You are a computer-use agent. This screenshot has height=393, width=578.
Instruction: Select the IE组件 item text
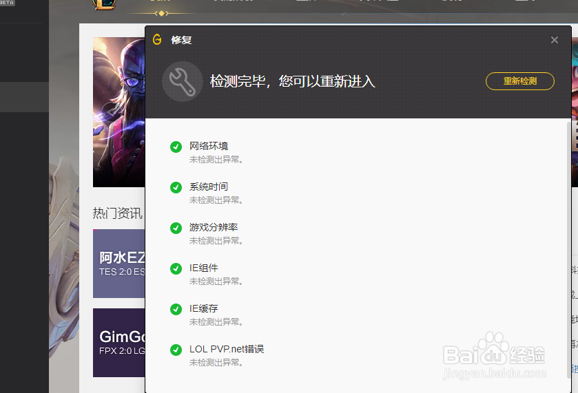coord(203,268)
